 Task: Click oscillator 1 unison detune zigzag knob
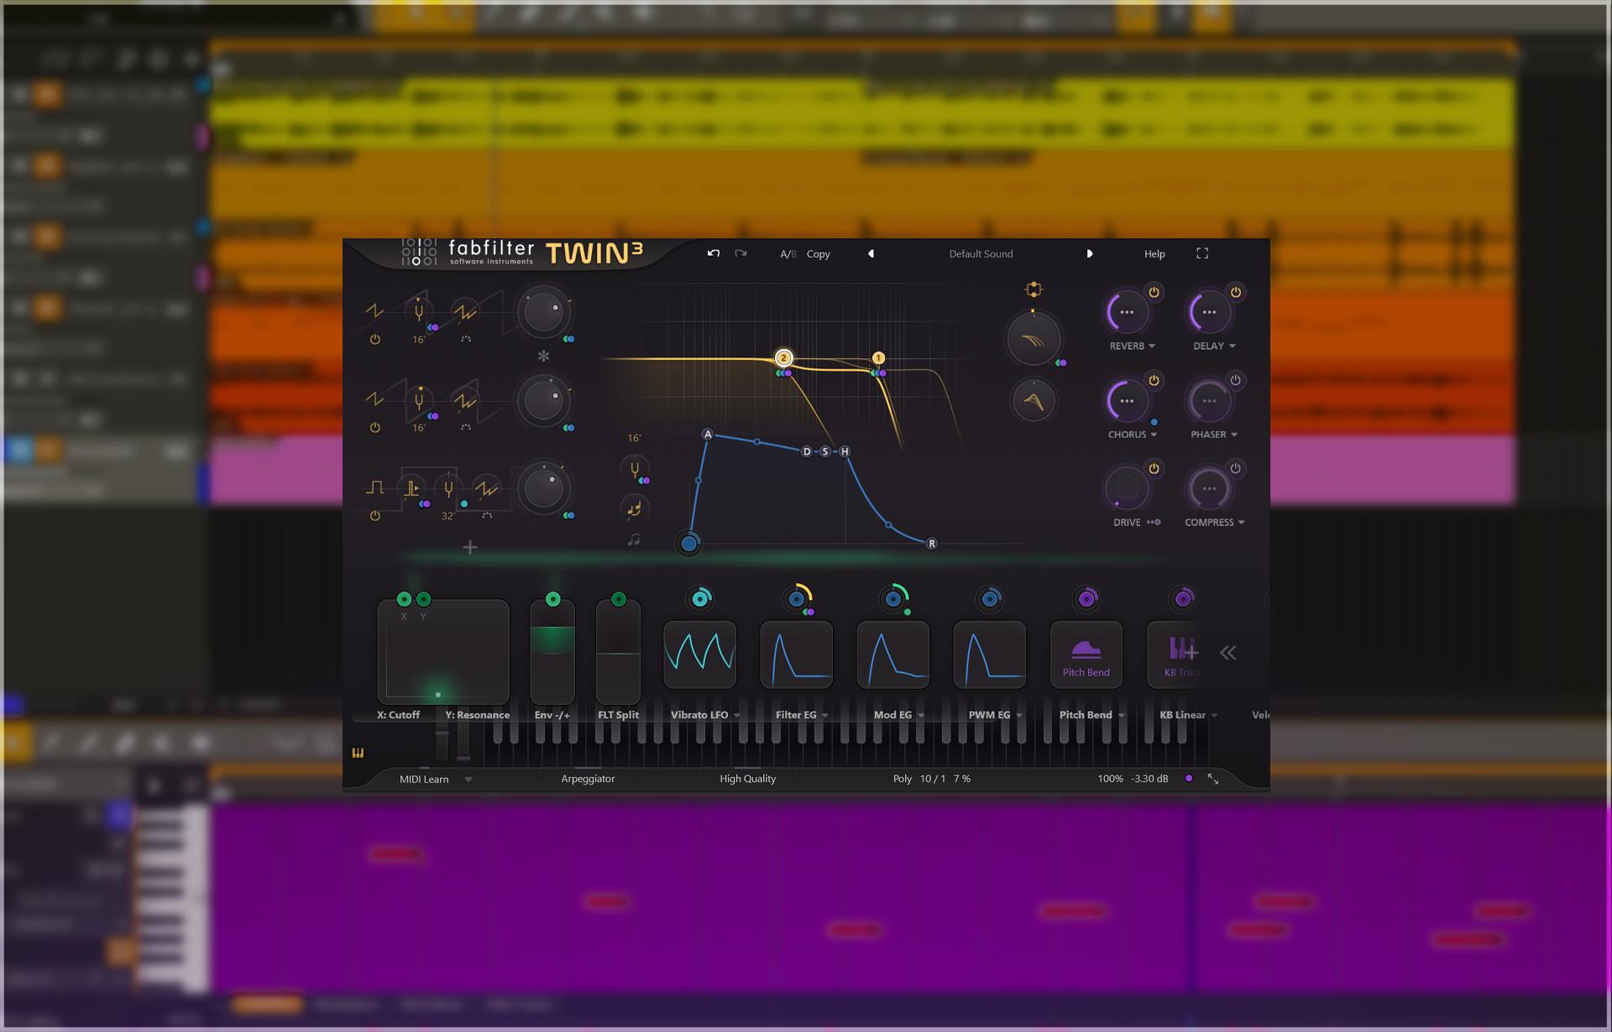pyautogui.click(x=464, y=312)
